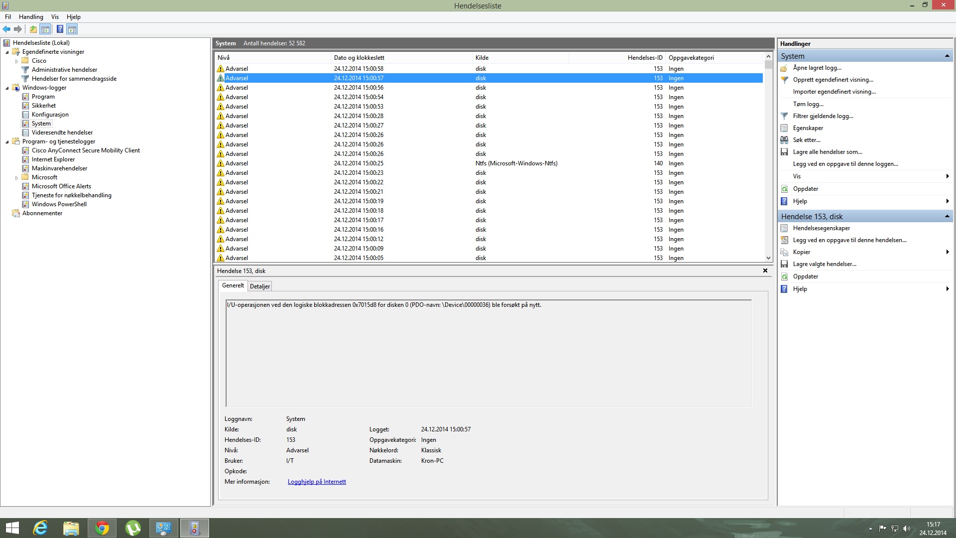Click the event list scroll down arrow
Viewport: 956px width, 538px height.
click(x=768, y=258)
